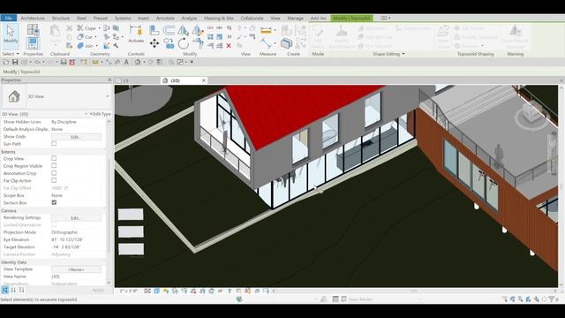Switch to the Annotate ribbon tab
Screen dimensions: 565x318
[165, 18]
